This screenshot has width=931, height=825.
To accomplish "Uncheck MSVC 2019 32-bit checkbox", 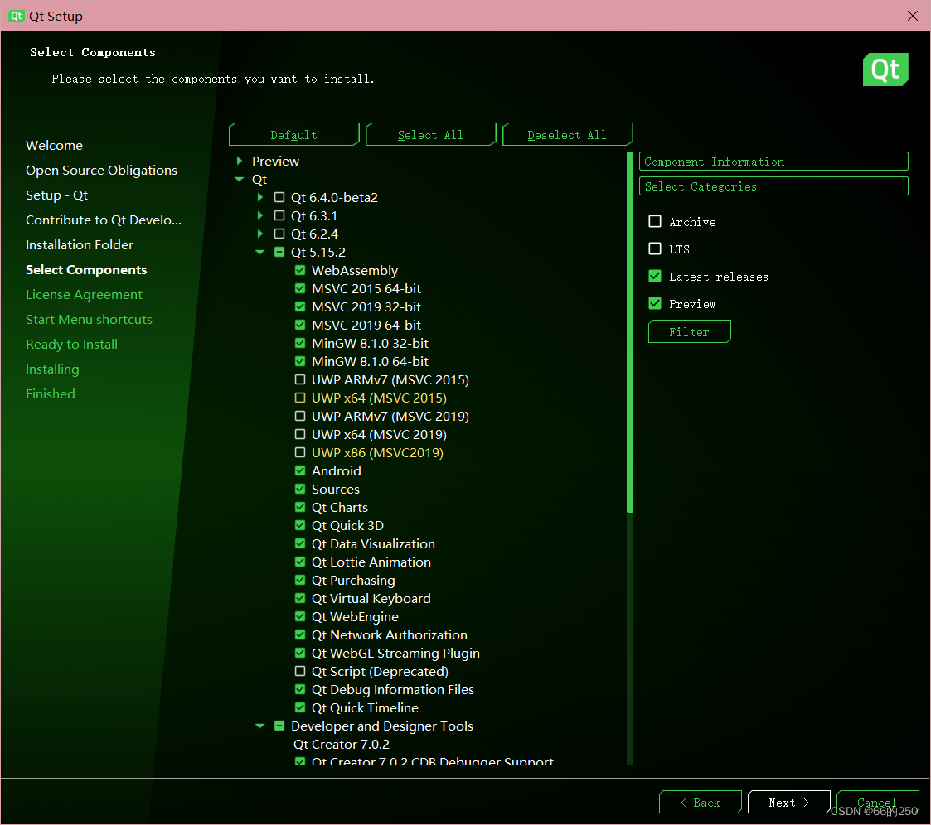I will [300, 306].
